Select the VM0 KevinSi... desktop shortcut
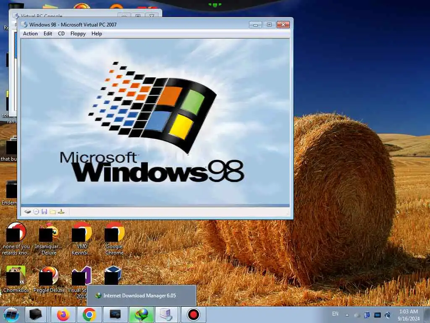 (82, 239)
